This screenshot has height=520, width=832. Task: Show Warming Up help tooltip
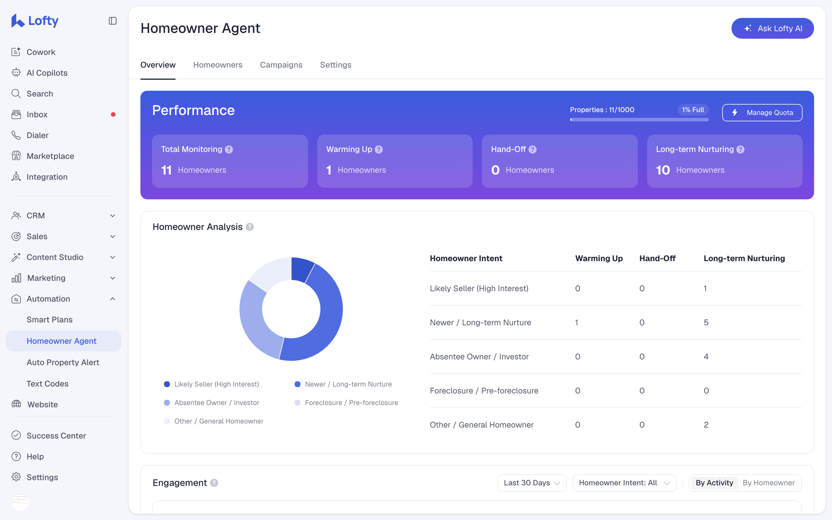coord(378,150)
